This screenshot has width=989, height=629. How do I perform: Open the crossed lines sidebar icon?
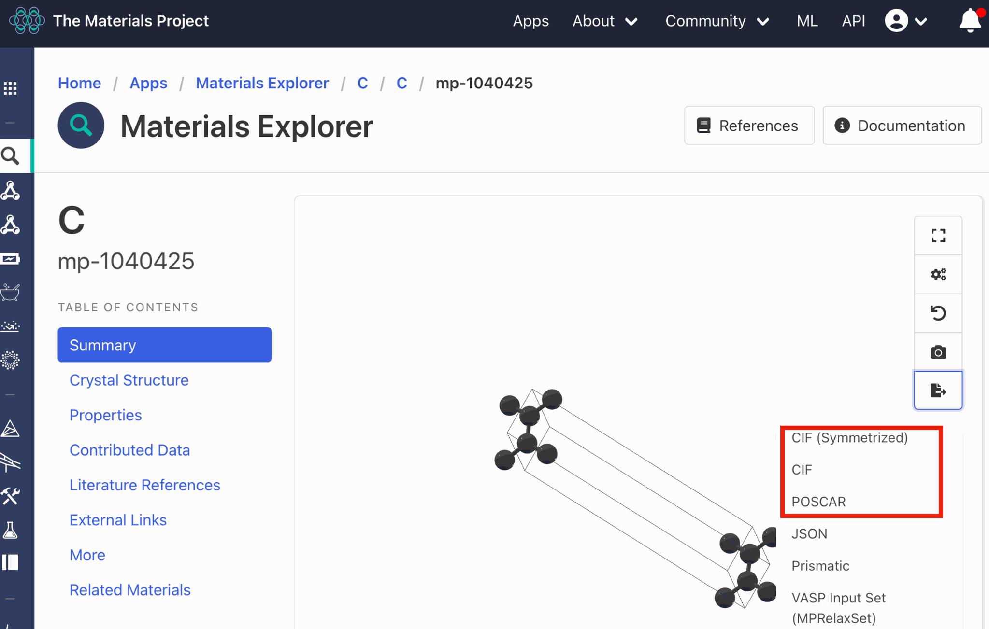coord(10,462)
